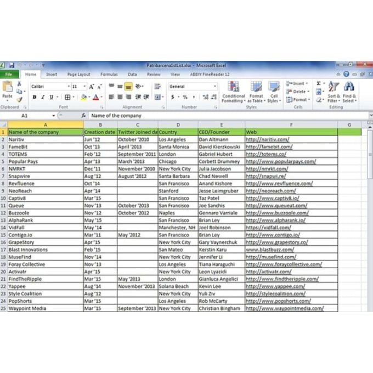Increase cell indent
This screenshot has height=373, width=373.
[146, 97]
